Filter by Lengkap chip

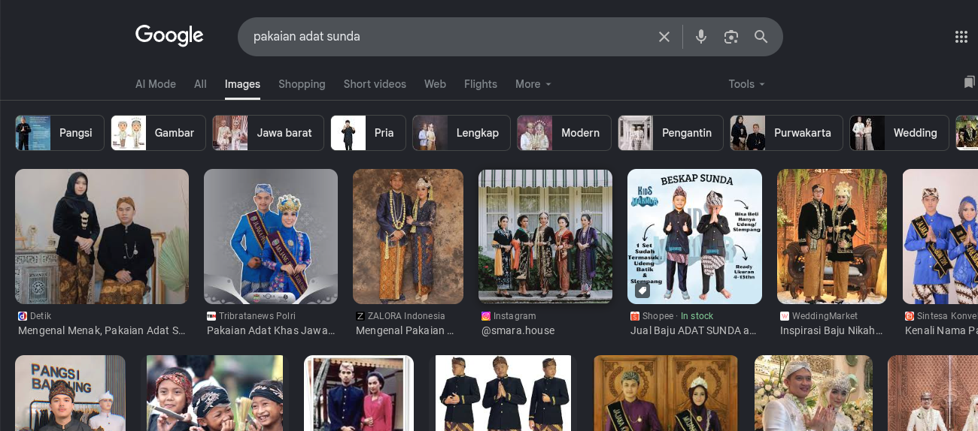461,133
